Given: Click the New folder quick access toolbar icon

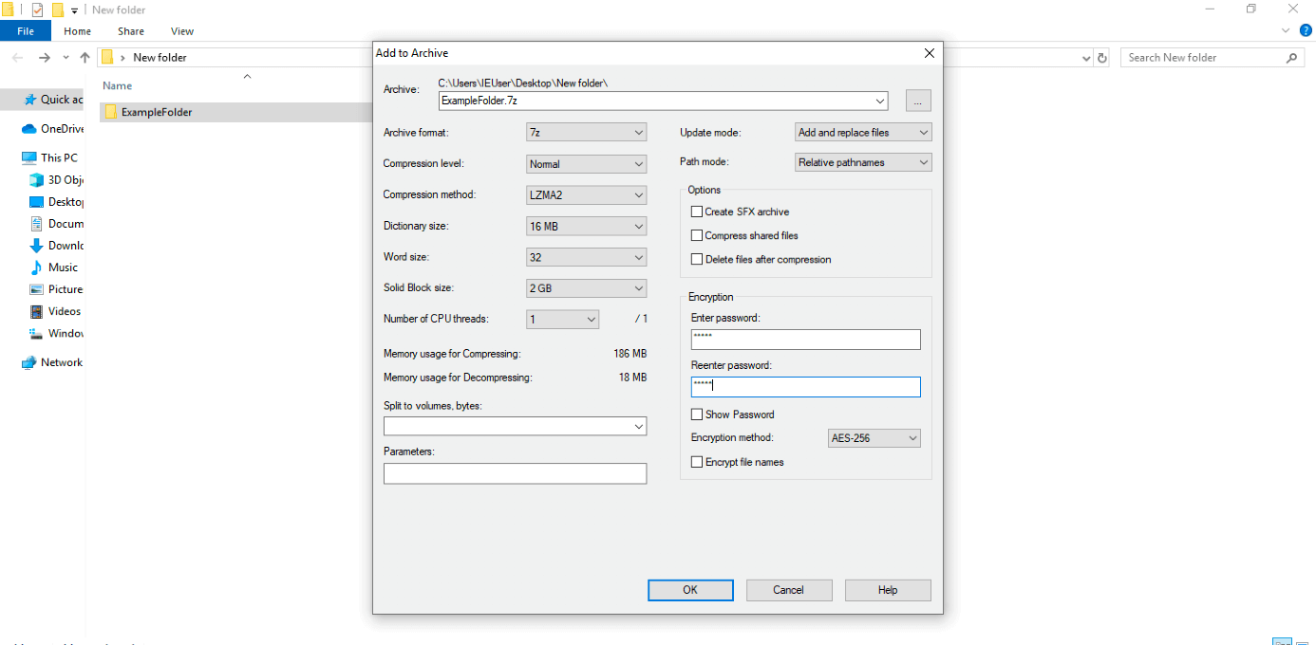Looking at the screenshot, I should click(x=57, y=10).
